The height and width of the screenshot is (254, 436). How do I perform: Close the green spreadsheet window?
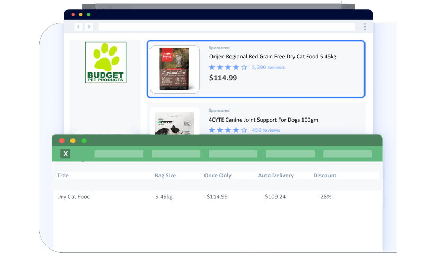(62, 141)
